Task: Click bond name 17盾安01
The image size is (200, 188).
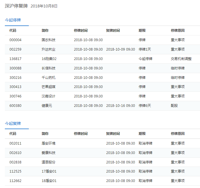Action: pos(49,171)
